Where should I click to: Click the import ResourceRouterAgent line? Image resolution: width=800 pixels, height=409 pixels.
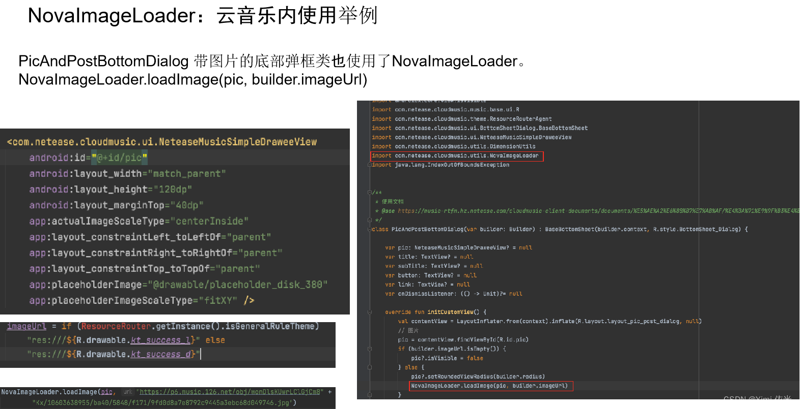[461, 119]
